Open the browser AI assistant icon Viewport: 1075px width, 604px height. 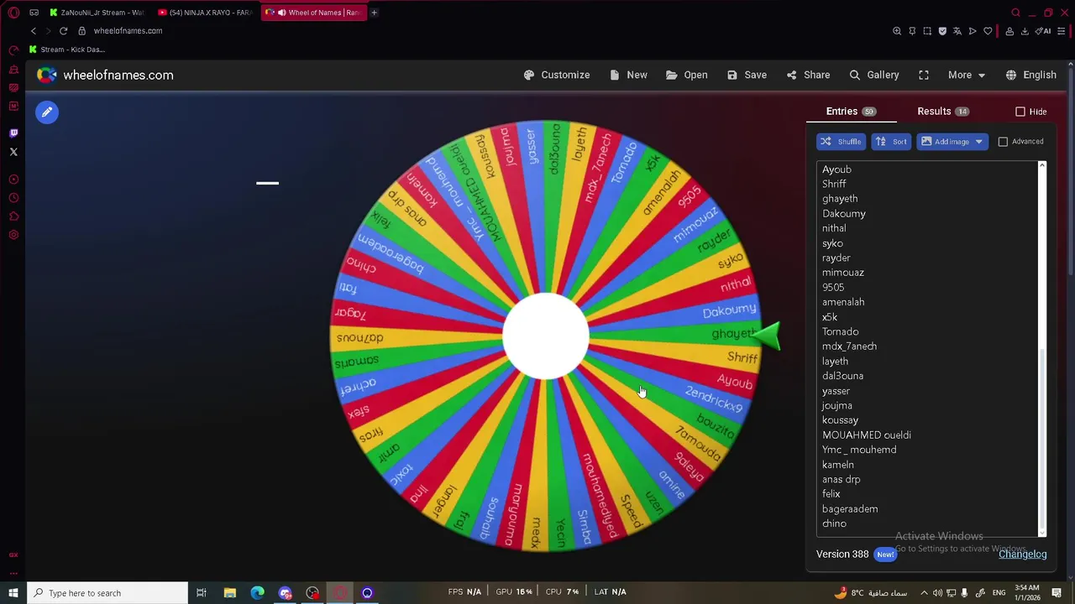click(x=1044, y=31)
